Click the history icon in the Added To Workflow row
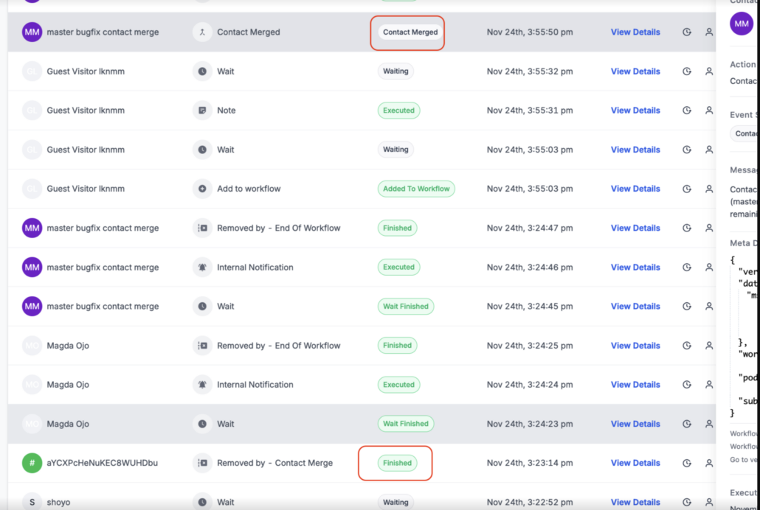This screenshot has width=760, height=510. pyautogui.click(x=687, y=189)
